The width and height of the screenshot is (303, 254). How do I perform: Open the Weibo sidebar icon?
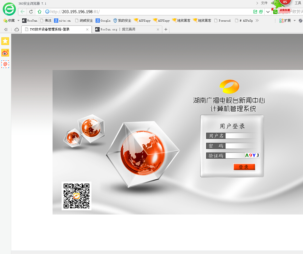(x=5, y=53)
